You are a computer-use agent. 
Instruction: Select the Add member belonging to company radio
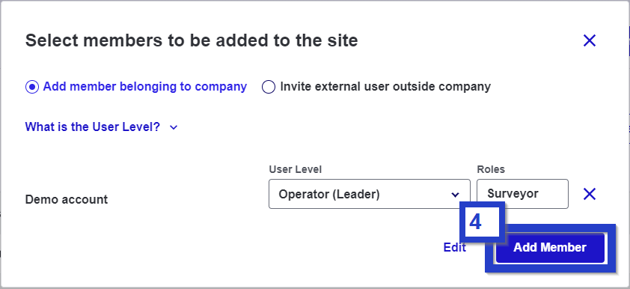click(x=32, y=87)
